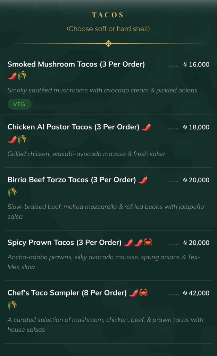
Task: Click the wheat icon under Chicken Al Pastor Tacos
Action: point(22,140)
